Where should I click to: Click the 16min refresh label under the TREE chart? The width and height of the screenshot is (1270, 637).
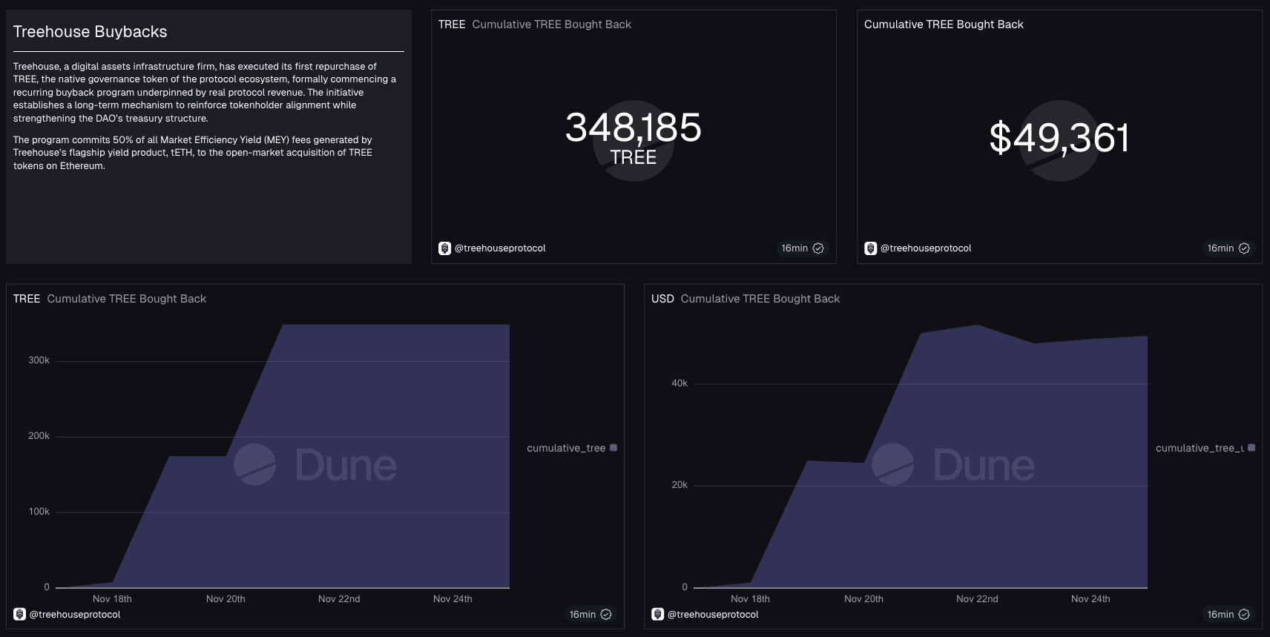(x=582, y=614)
